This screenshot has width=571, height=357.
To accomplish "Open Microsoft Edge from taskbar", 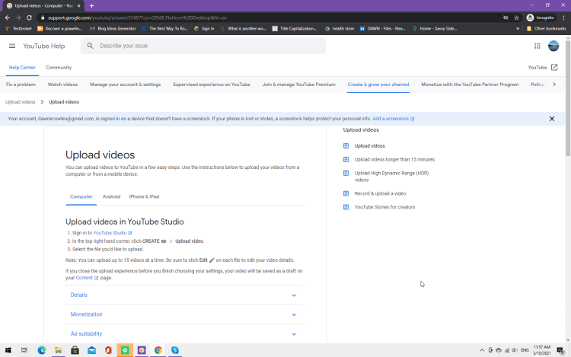I will 42,350.
